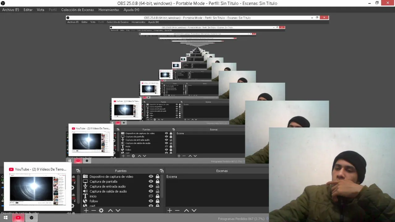Open the Editar menu
This screenshot has width=395, height=222.
point(28,10)
